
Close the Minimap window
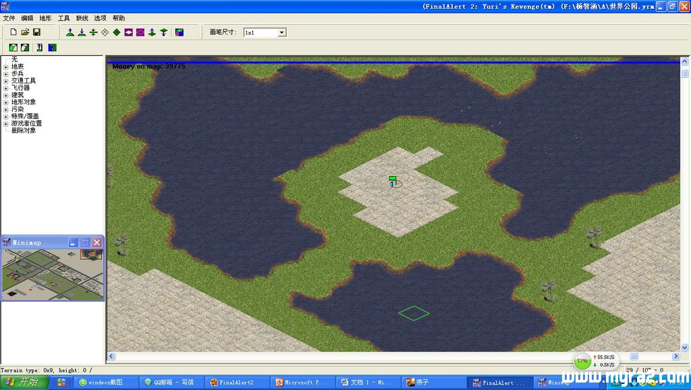click(97, 242)
